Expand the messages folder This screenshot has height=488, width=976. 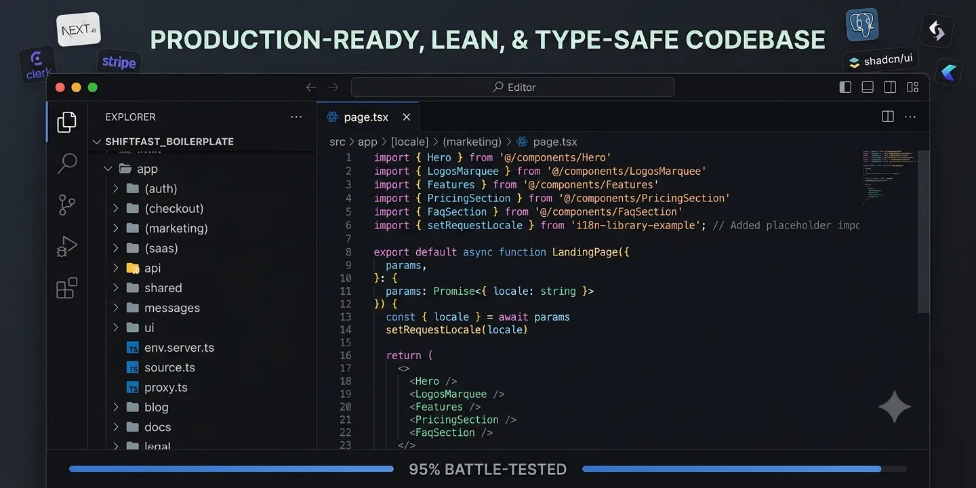click(116, 308)
